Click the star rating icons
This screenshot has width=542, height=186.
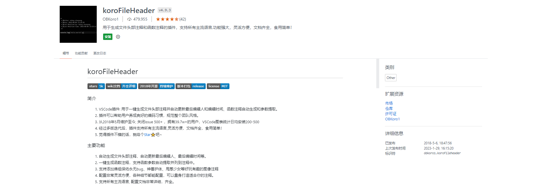point(167,19)
